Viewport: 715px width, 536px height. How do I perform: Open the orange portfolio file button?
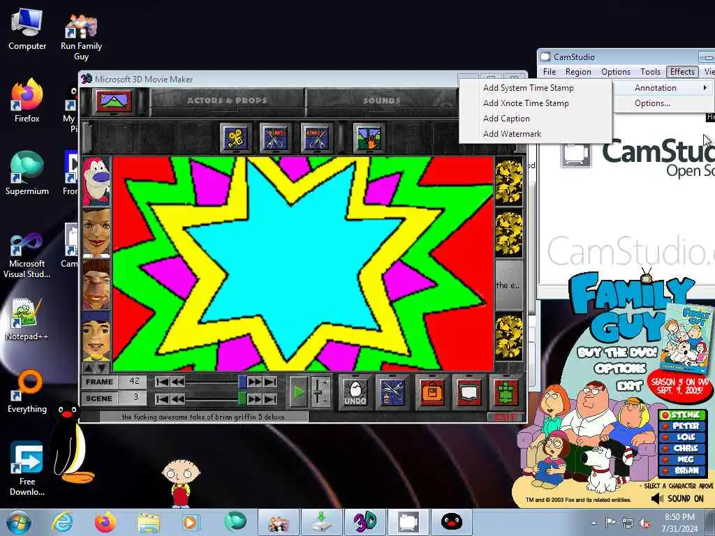point(432,392)
